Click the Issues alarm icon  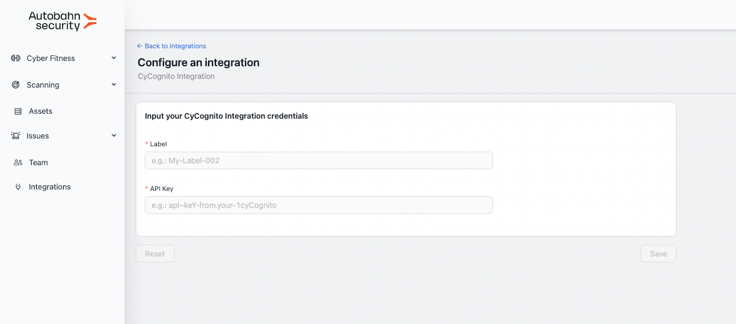(x=16, y=136)
